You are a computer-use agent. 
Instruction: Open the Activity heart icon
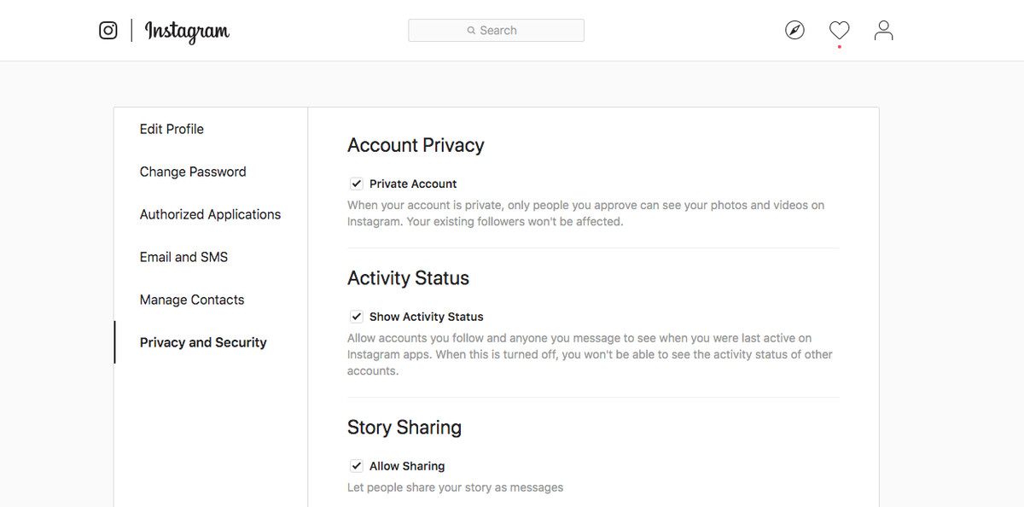coord(839,31)
